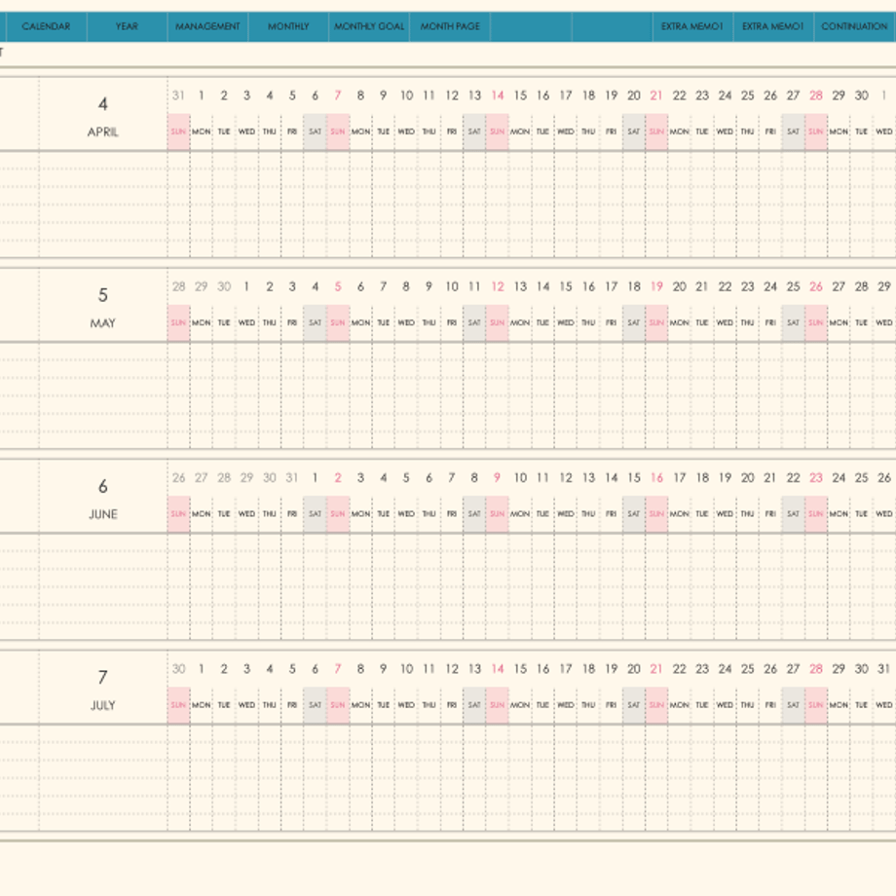Open the MONTHLY GOAL tab
The image size is (896, 896).
[x=369, y=26]
